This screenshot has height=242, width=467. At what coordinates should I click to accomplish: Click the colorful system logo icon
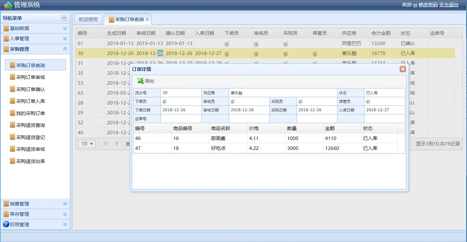point(8,5)
